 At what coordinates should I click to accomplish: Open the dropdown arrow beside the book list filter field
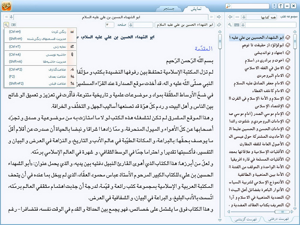tap(243, 25)
